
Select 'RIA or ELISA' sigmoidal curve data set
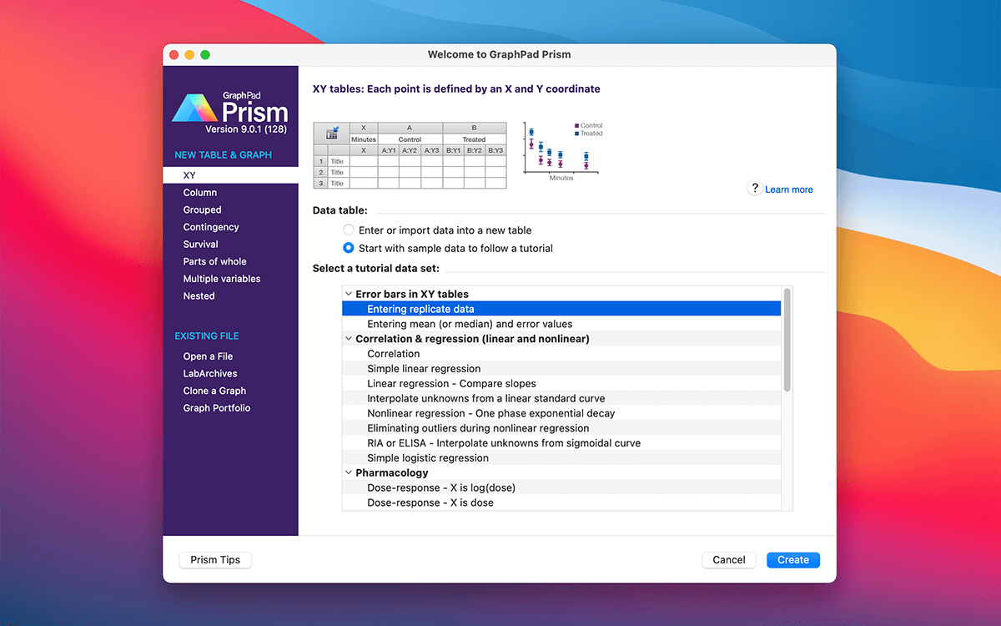pyautogui.click(x=561, y=443)
